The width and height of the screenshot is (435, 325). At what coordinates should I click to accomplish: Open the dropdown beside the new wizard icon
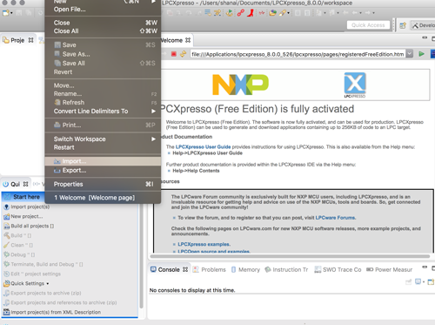pyautogui.click(x=11, y=13)
